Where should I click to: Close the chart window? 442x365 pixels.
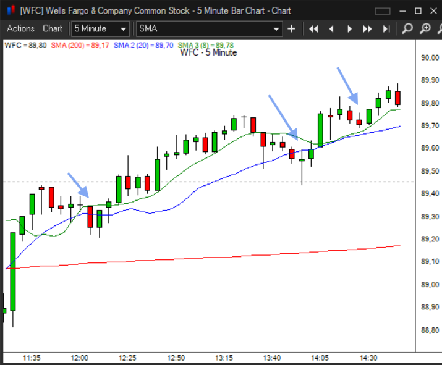[434, 11]
